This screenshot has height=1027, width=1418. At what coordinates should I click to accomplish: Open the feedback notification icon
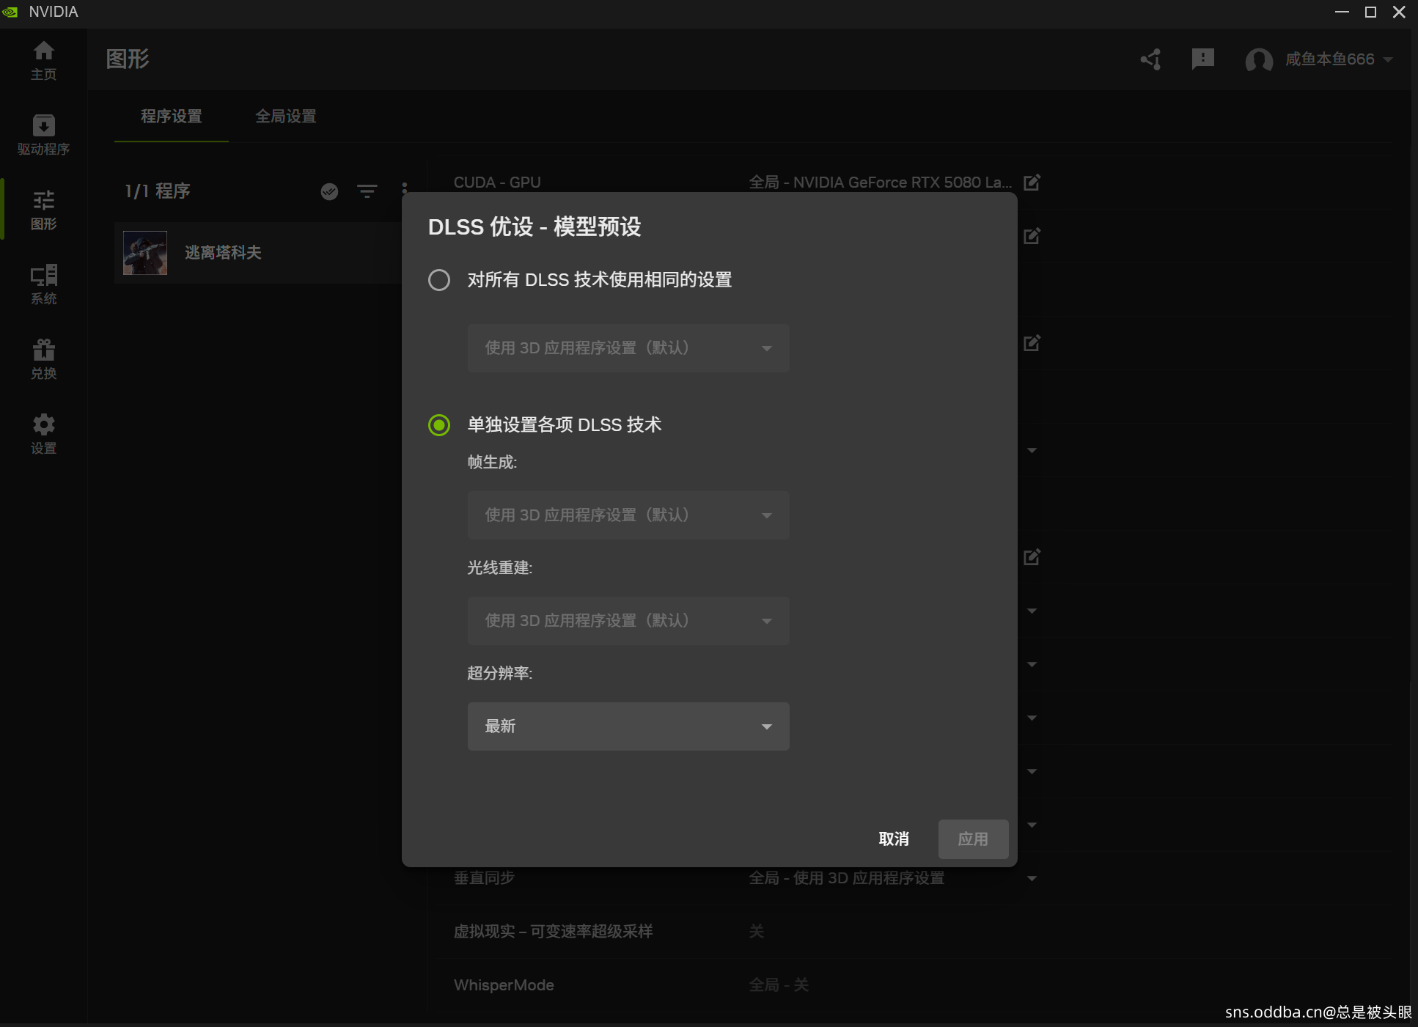pyautogui.click(x=1203, y=59)
